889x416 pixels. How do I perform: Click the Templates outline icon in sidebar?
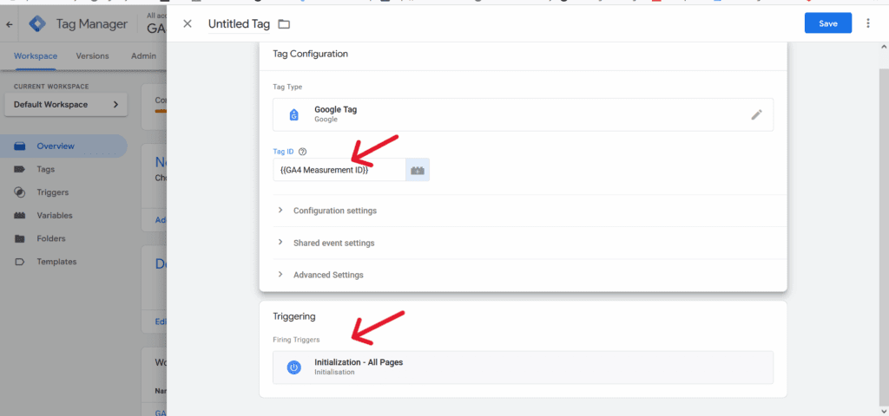pyautogui.click(x=20, y=262)
